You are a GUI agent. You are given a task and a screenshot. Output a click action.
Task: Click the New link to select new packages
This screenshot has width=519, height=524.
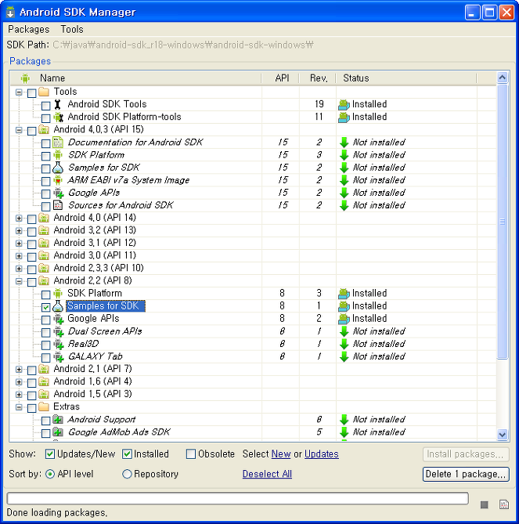point(281,454)
